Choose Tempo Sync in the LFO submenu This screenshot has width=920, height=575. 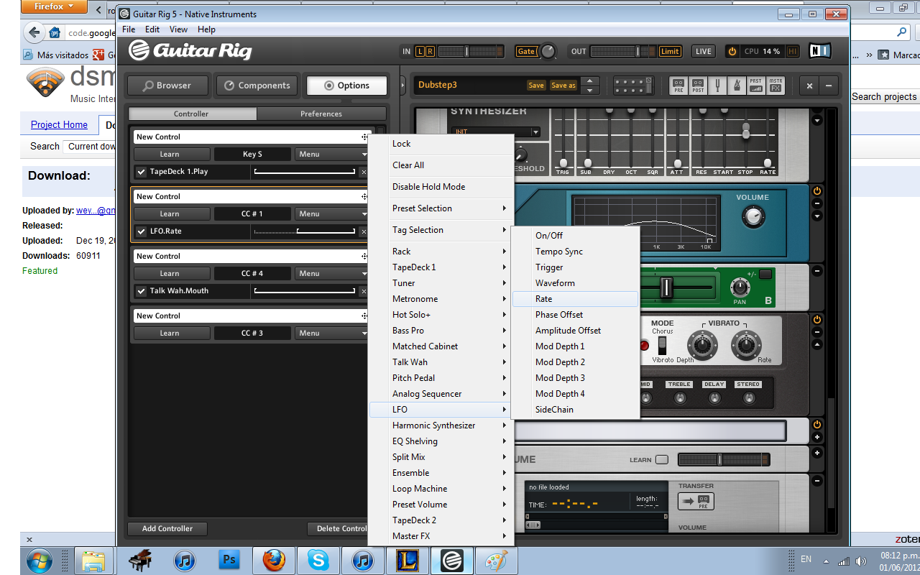coord(575,252)
